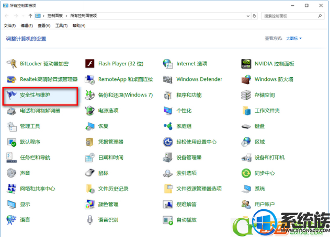The width and height of the screenshot is (330, 237).
Task: Focus the 搜索控制面板 search box
Action: [292, 16]
